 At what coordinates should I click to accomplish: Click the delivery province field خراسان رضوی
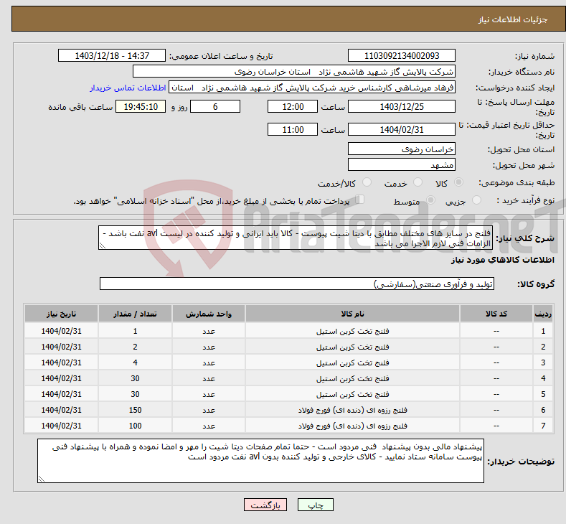pos(402,149)
